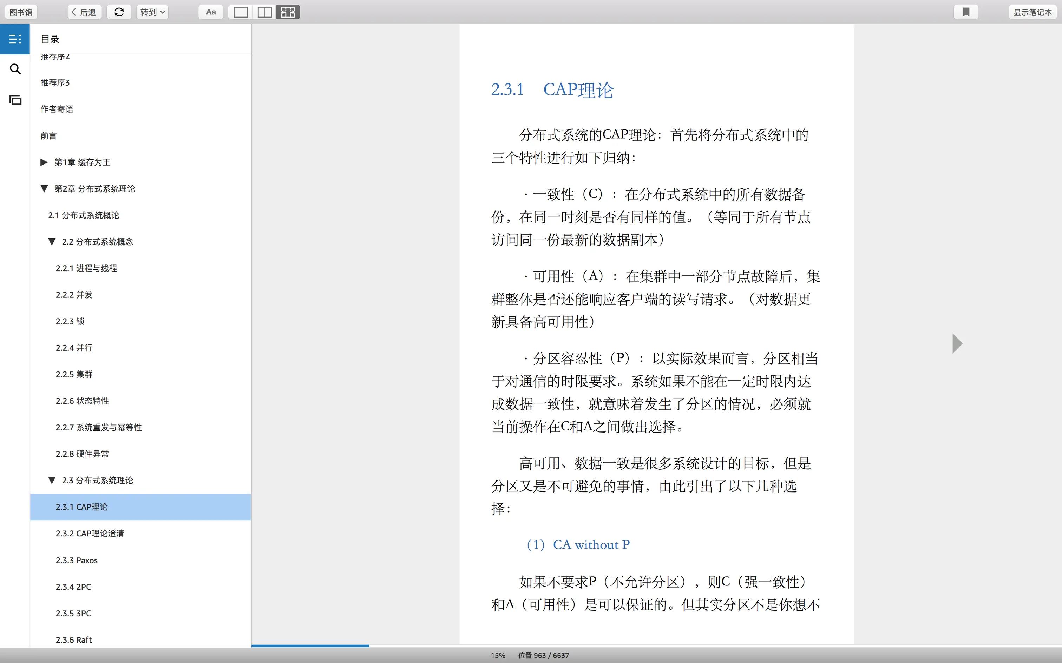Viewport: 1062px width, 663px height.
Task: Click the table of contents sidebar icon
Action: click(15, 39)
